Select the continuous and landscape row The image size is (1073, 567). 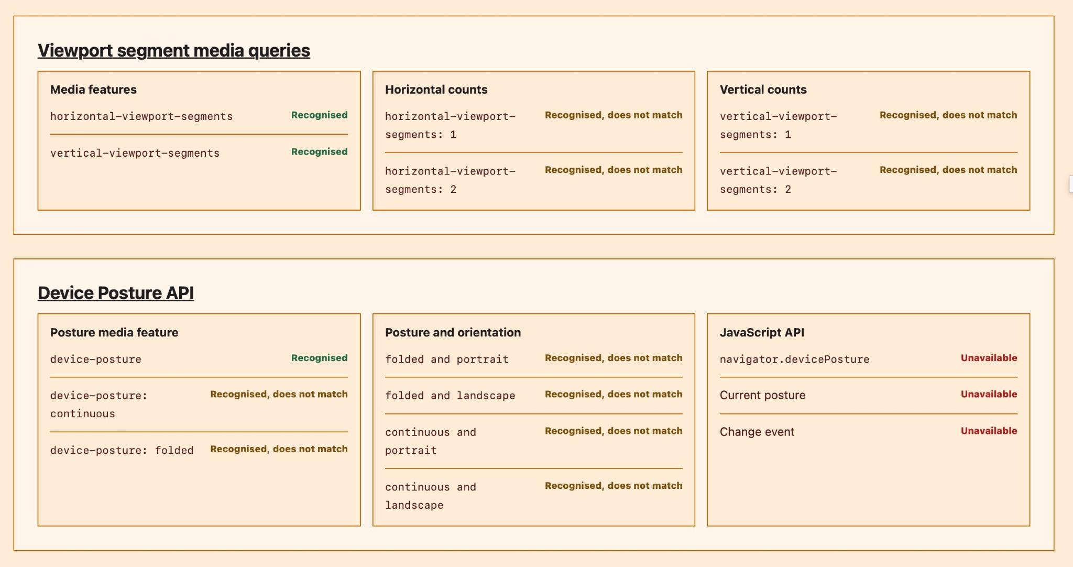pyautogui.click(x=534, y=496)
